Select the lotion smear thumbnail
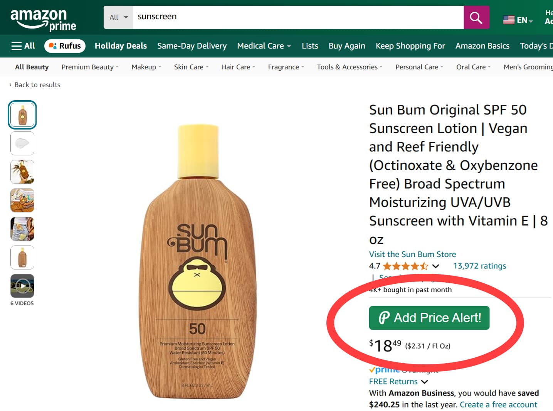Screen dimensions: 553x411 [22, 143]
